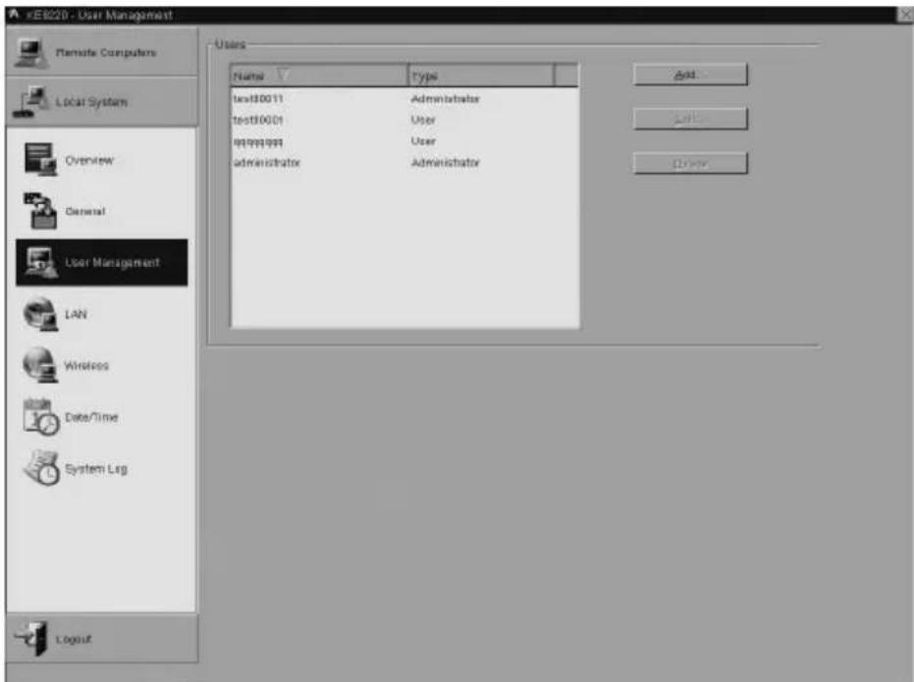Click the Delete user button
The width and height of the screenshot is (914, 682).
689,164
